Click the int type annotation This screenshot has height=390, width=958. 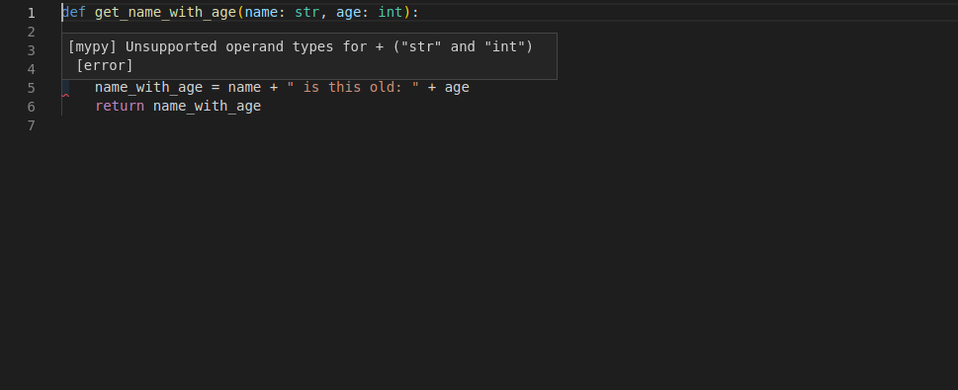coord(390,12)
